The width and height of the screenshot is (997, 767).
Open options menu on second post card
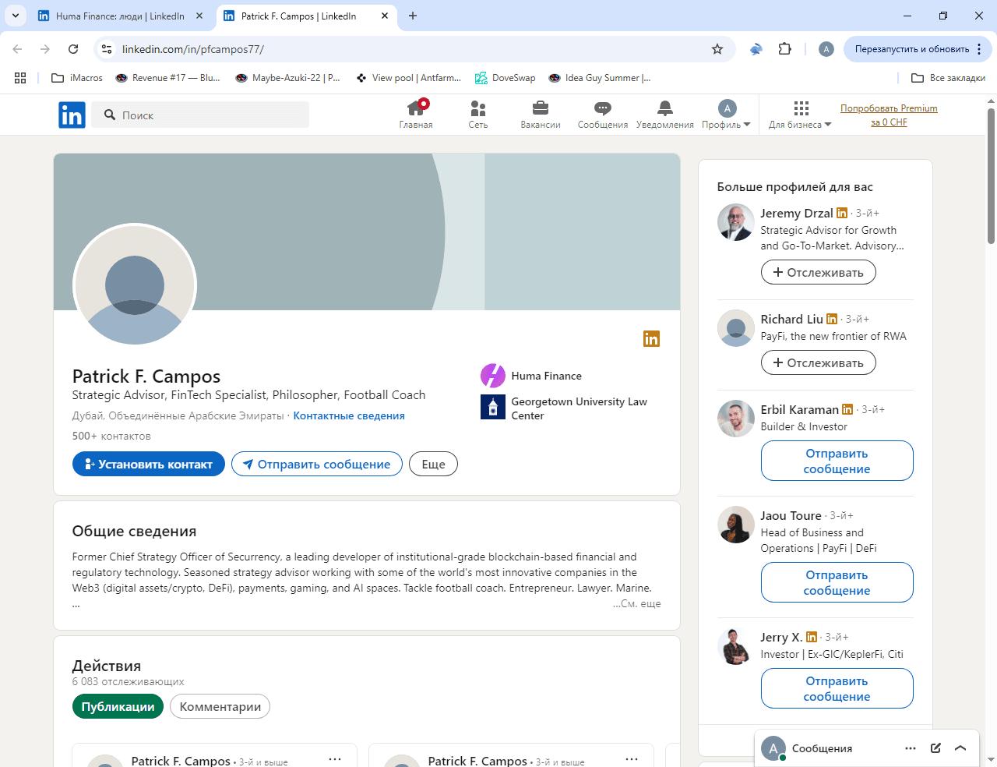632,758
